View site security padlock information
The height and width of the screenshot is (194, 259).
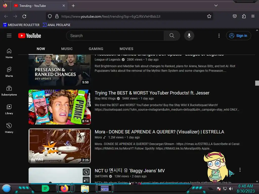pyautogui.click(x=57, y=16)
